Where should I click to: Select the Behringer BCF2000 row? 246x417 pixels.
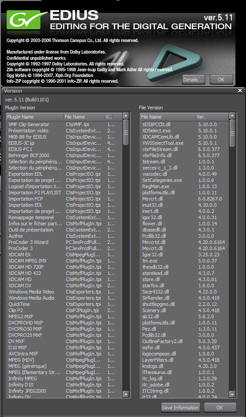[x=64, y=155]
